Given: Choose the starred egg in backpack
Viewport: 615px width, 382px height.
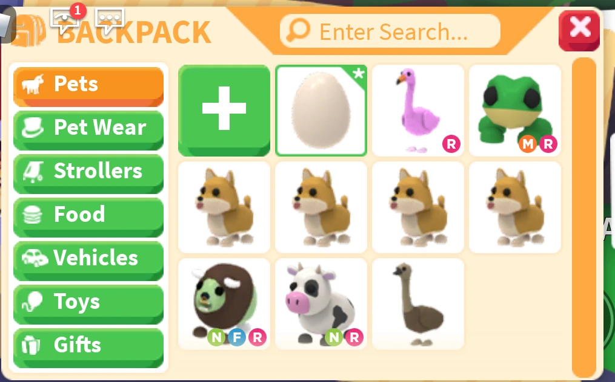Looking at the screenshot, I should (x=321, y=111).
